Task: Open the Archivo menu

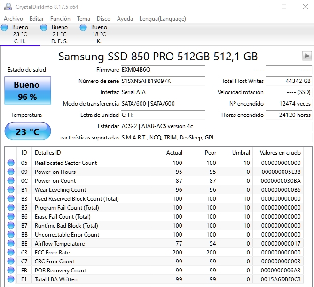Action: pos(13,19)
